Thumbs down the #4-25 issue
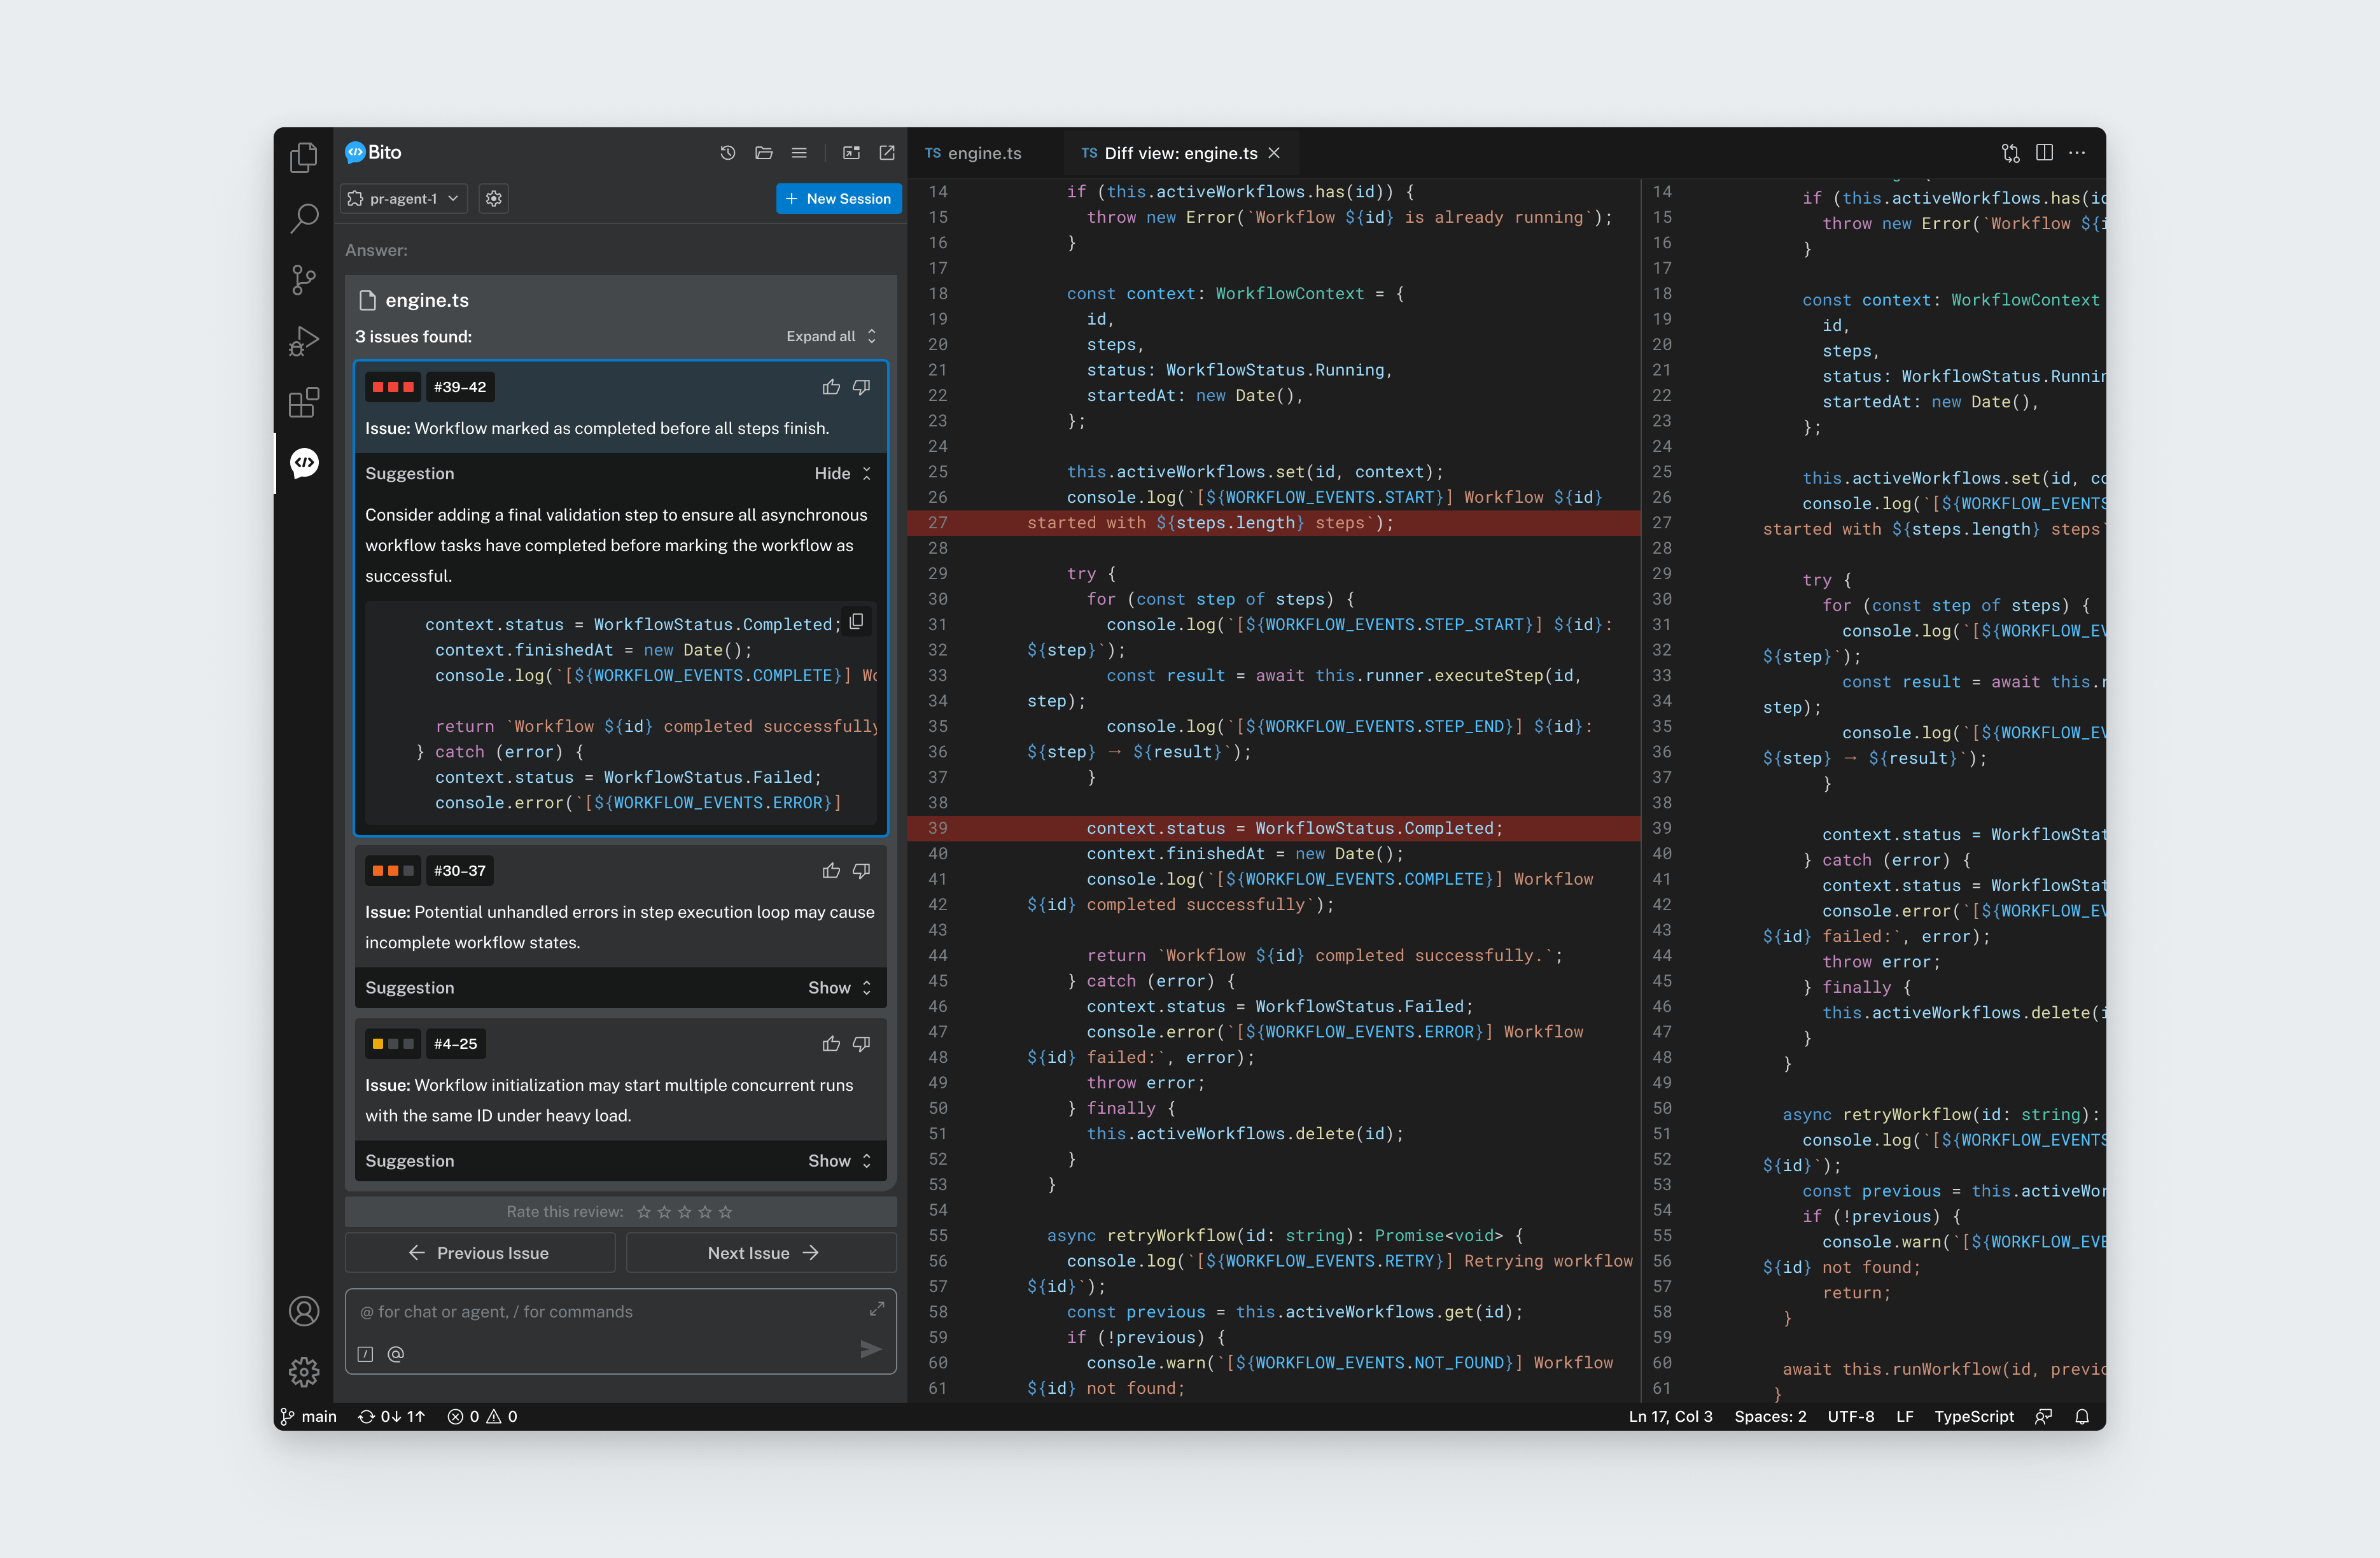The height and width of the screenshot is (1558, 2380). (x=861, y=1044)
